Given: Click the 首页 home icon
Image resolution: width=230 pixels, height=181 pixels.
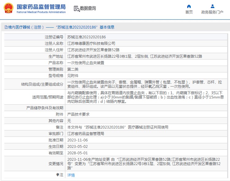Looking at the screenshot, I should point(189,6).
